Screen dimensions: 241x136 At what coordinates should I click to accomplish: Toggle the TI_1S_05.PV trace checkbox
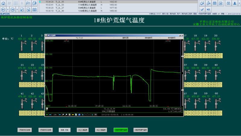point(47,108)
